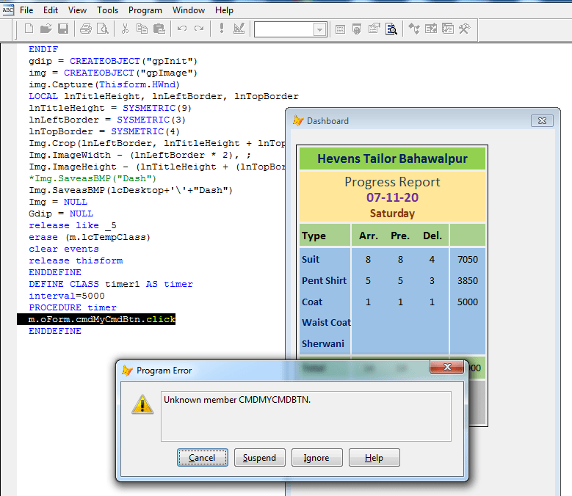Click the 'interval=5000' code line

tap(67, 296)
